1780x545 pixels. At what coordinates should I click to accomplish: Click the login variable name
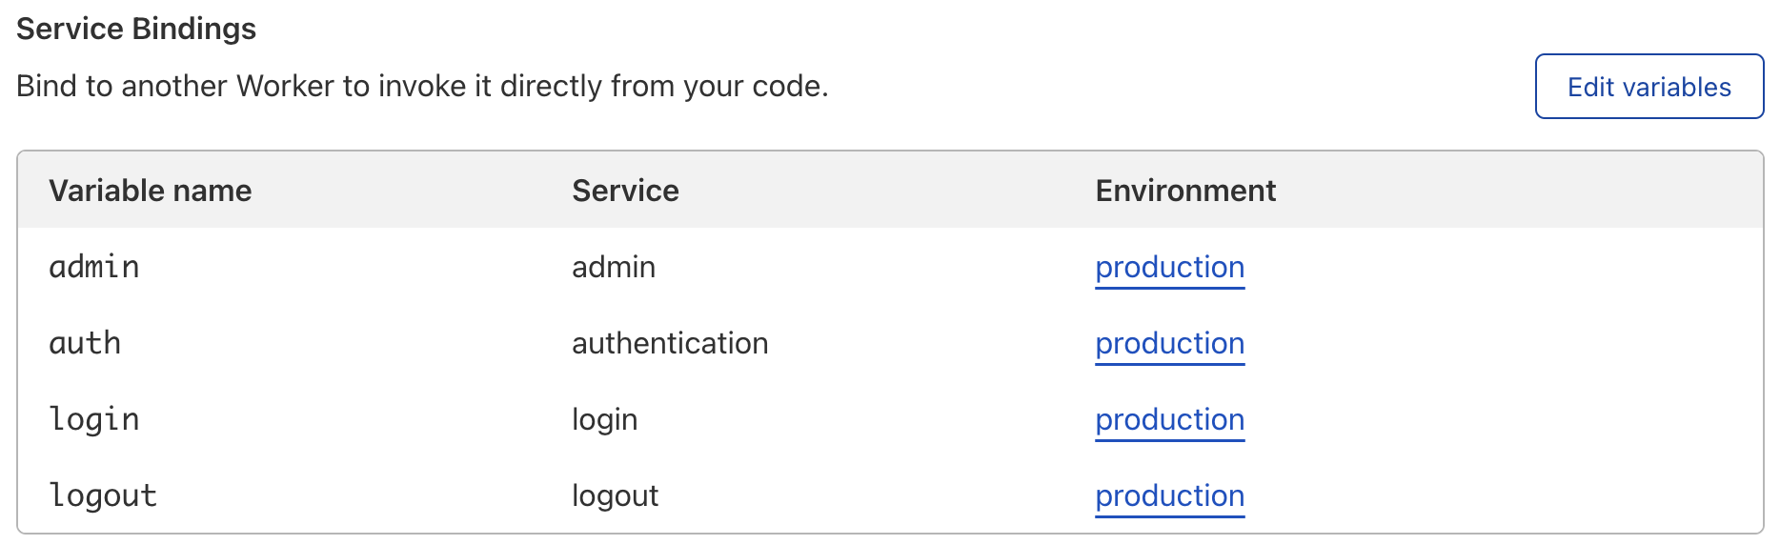click(x=94, y=420)
